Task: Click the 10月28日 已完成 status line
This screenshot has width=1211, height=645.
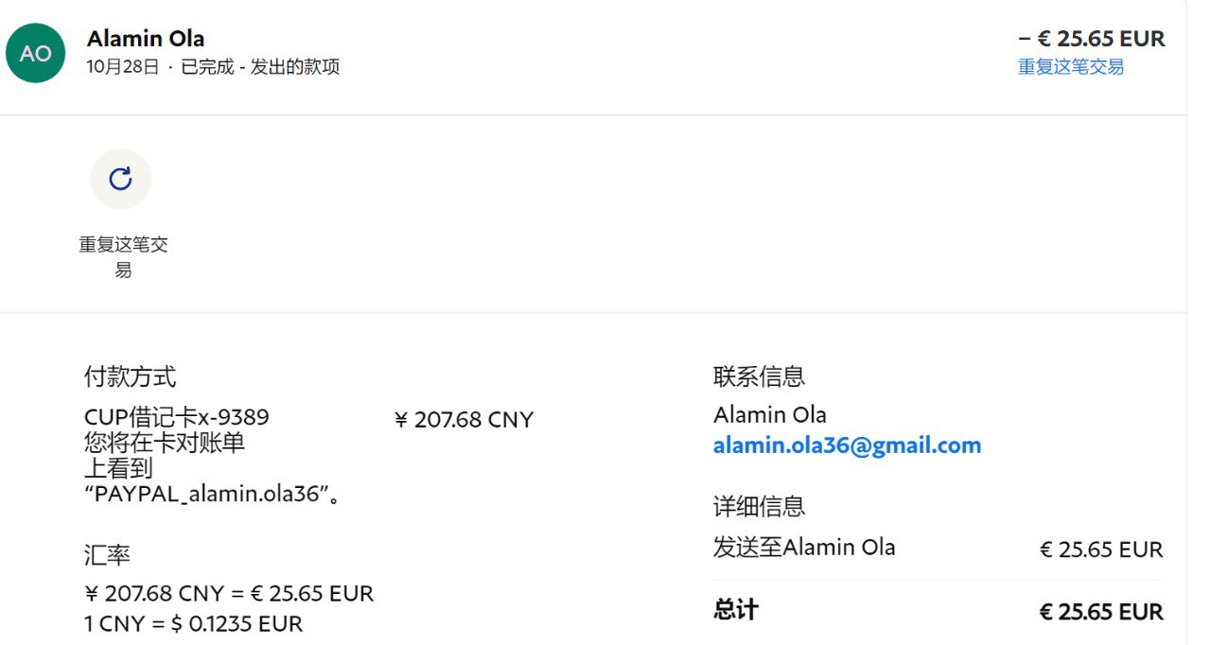Action: [213, 67]
